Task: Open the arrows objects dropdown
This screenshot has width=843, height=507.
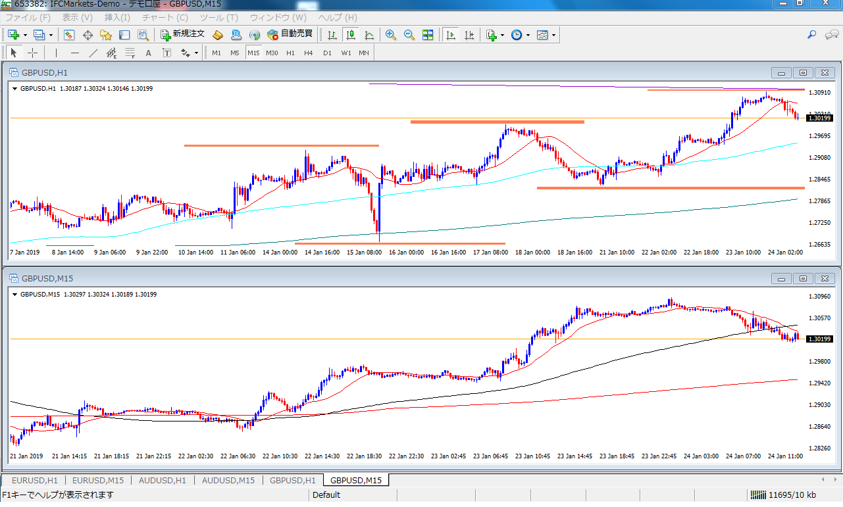Action: coord(197,53)
